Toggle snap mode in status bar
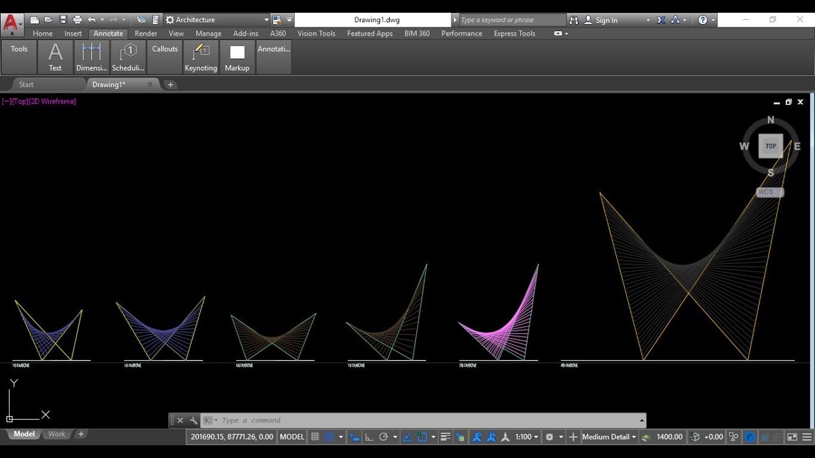The height and width of the screenshot is (458, 815). click(329, 437)
